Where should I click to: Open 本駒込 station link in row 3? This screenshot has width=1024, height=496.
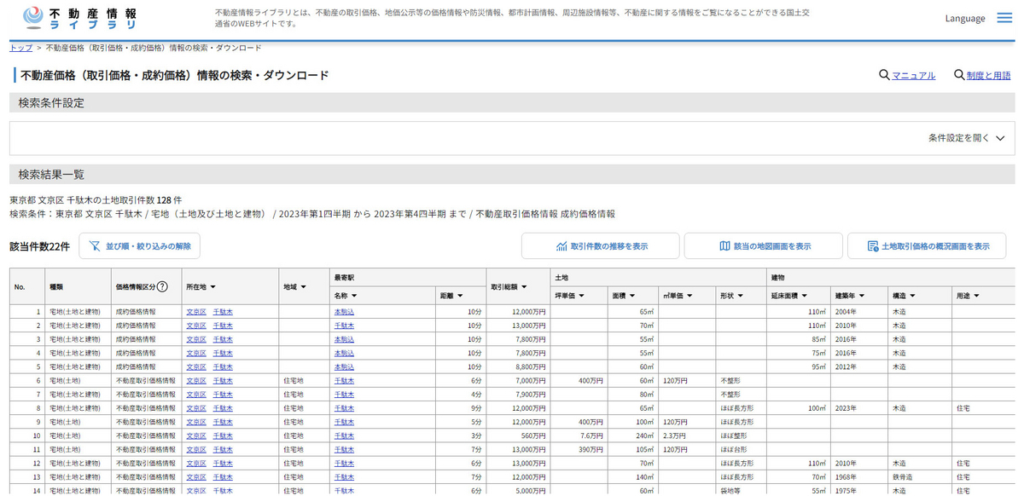click(x=344, y=339)
